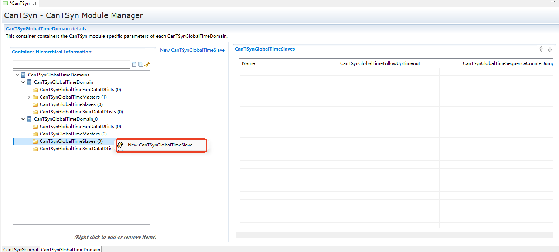Click the close X on CanTSyn editor tab

point(34,3)
